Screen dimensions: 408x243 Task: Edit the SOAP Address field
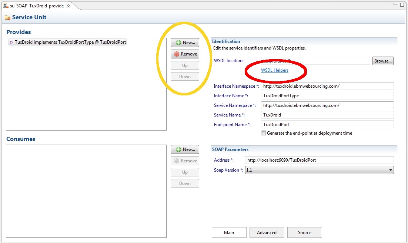(319, 160)
